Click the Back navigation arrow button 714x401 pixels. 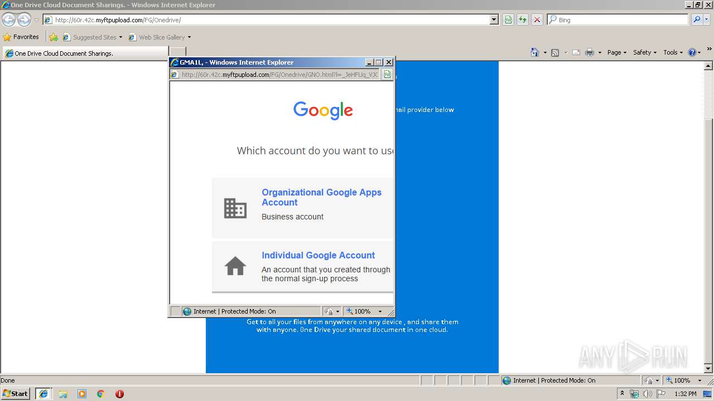coord(8,19)
